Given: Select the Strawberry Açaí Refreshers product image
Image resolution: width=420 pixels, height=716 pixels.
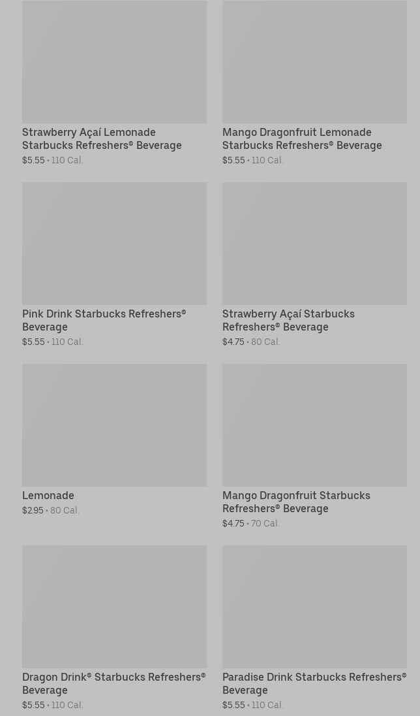Looking at the screenshot, I should [314, 243].
